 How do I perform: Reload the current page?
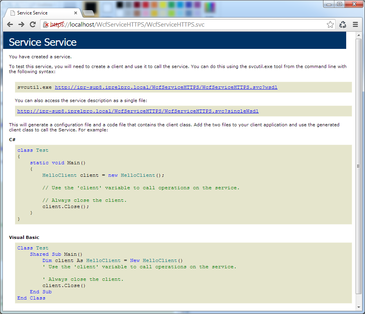(33, 24)
